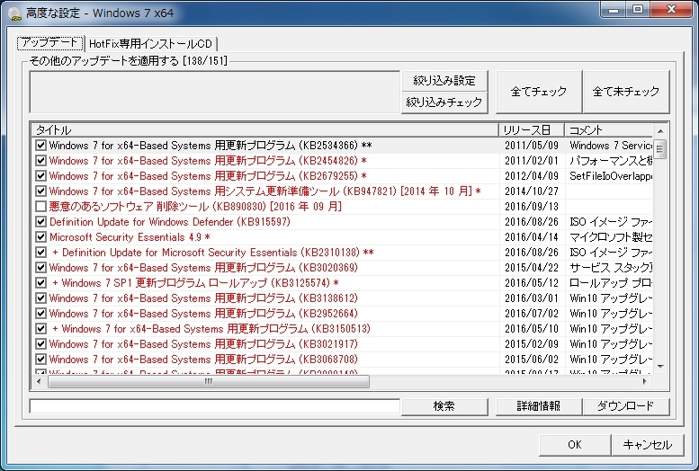Image resolution: width=699 pixels, height=471 pixels.
Task: Select the KB2534366 update row title
Action: click(211, 146)
